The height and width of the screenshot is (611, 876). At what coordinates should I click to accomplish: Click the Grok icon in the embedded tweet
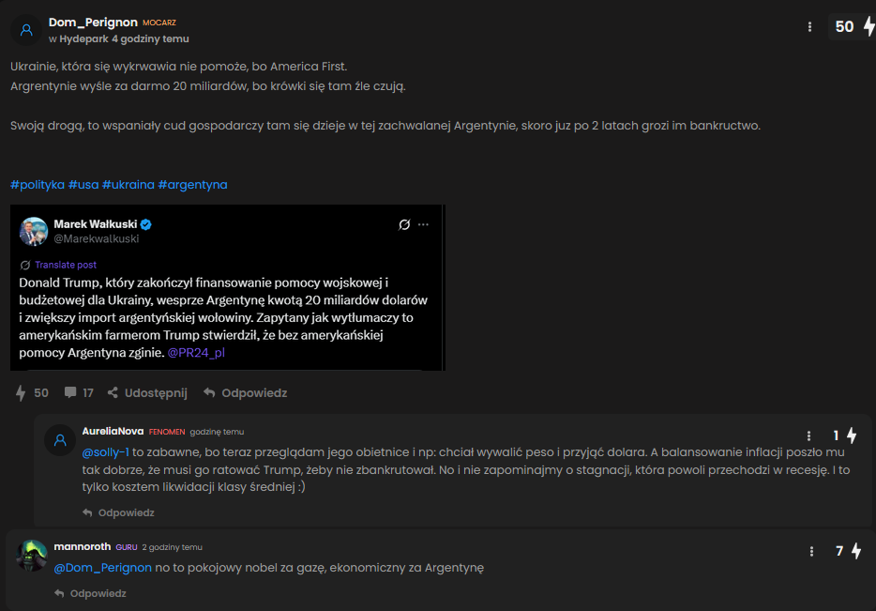click(x=404, y=224)
